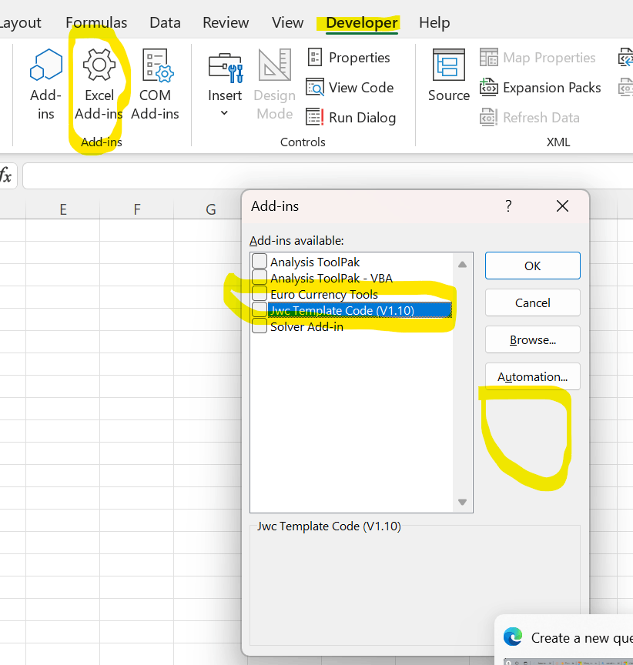Screen dimensions: 633x665
Task: Select 'Solver Add-in' list entry
Action: [x=306, y=326]
